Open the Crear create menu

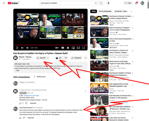click(x=128, y=3)
